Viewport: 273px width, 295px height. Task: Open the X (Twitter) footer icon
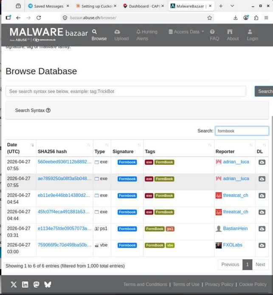coord(14,284)
